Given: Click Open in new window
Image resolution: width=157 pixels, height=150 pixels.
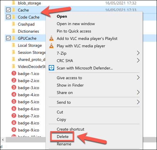Looking at the screenshot, I should tap(76, 24).
